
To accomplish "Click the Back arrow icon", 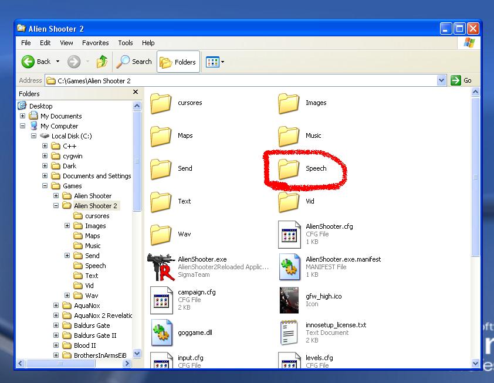I will tap(28, 62).
